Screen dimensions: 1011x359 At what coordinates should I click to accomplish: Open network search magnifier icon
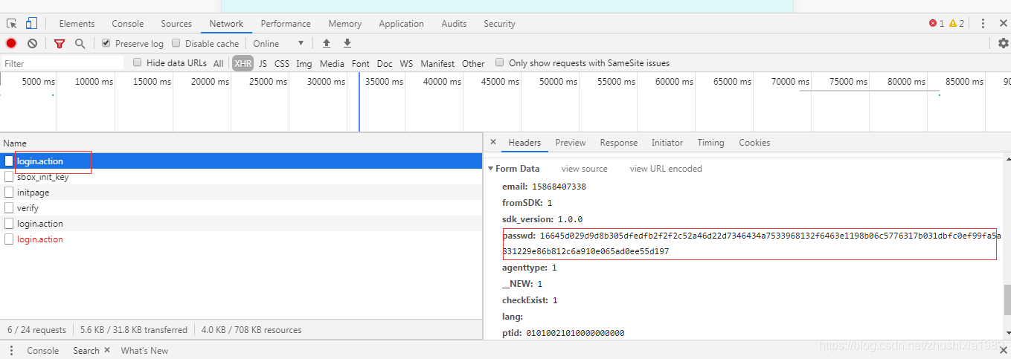[80, 44]
